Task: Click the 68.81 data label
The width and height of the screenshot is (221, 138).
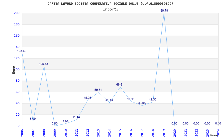Action: click(120, 84)
